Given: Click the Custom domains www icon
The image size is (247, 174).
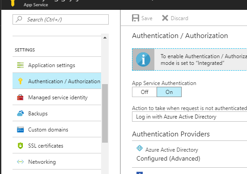Looking at the screenshot, I should [20, 130].
